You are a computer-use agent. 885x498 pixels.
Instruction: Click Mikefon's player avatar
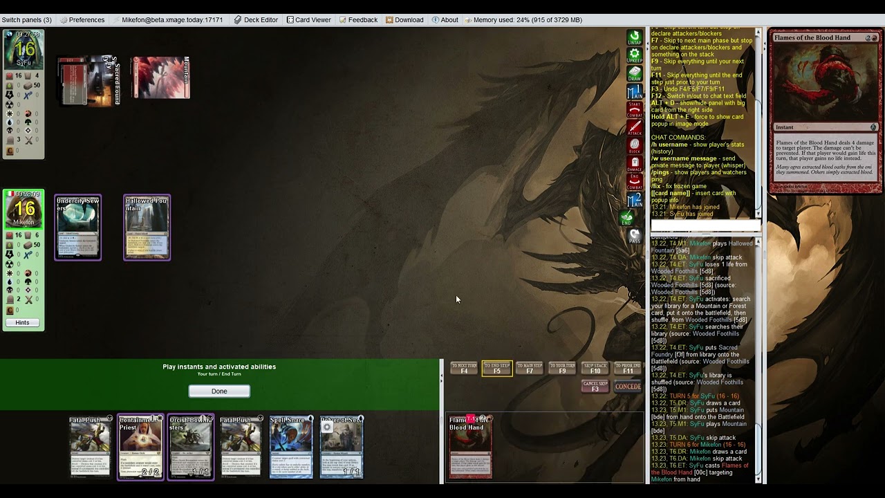(x=24, y=208)
